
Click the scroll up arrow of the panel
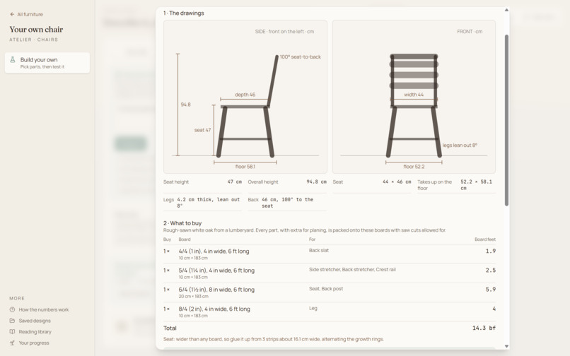(x=506, y=10)
